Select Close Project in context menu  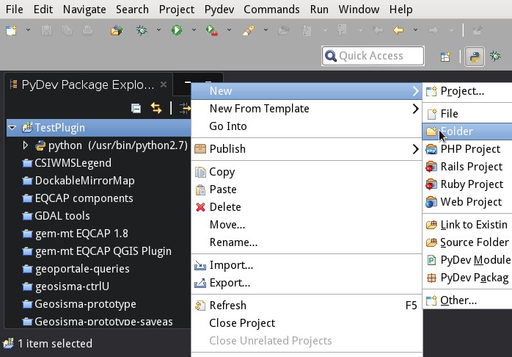(x=307, y=323)
